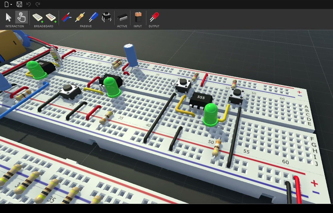Open the new file dropdown arrow
Viewport: 333px width, 213px height.
point(11,4)
